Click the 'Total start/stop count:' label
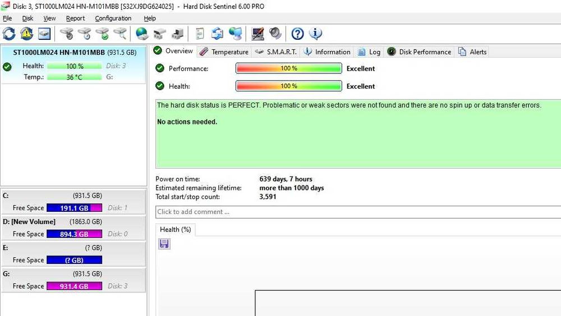Viewport: 561px width, 316px height. 187,197
